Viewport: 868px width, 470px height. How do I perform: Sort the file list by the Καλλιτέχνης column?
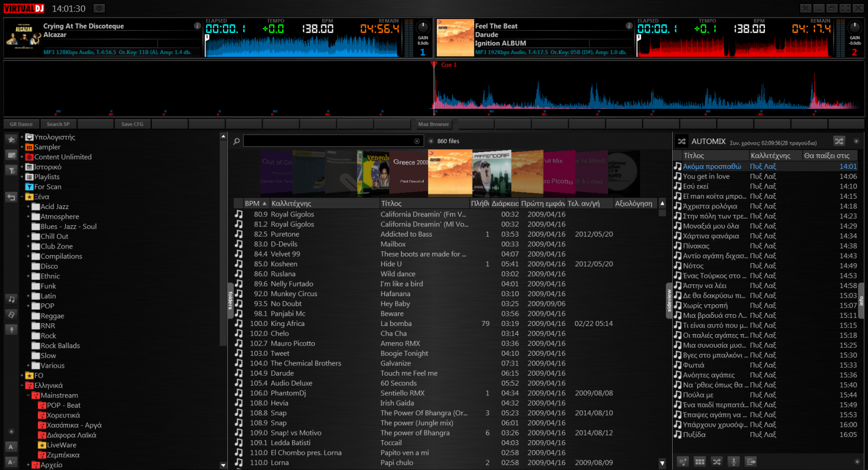click(324, 204)
